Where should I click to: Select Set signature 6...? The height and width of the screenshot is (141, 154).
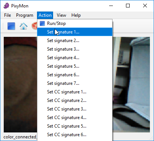75,75
